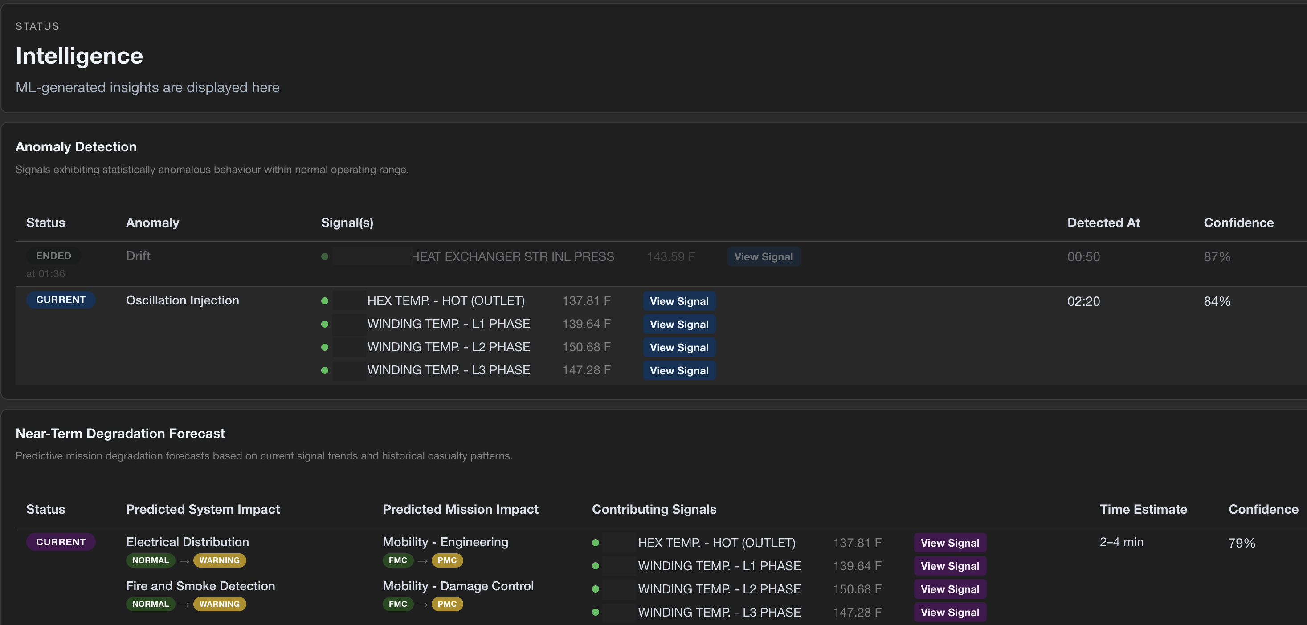
Task: Click green dot beside forecast WINDING L3 PHASE
Action: click(x=596, y=613)
